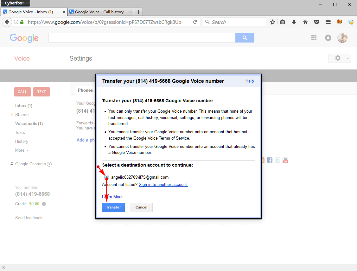Open a new browser tab

[138, 12]
